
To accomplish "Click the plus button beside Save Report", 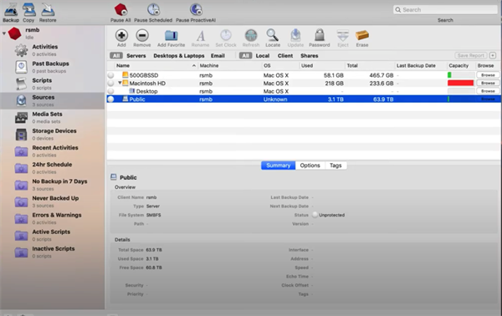I will [493, 56].
